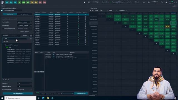Sort the backtest table by Status column
This screenshot has width=178, height=100.
pos(58,13)
